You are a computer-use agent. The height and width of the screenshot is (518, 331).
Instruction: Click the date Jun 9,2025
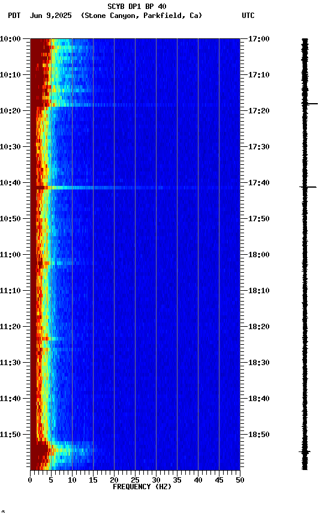(50, 16)
